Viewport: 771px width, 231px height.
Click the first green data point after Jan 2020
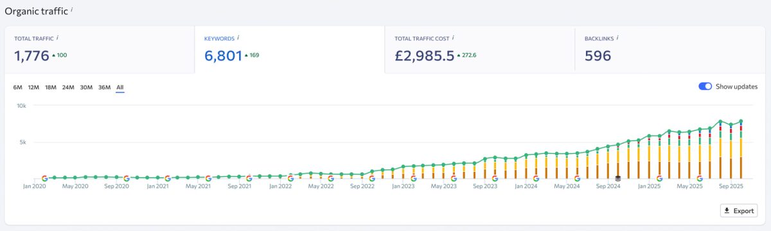coord(55,177)
